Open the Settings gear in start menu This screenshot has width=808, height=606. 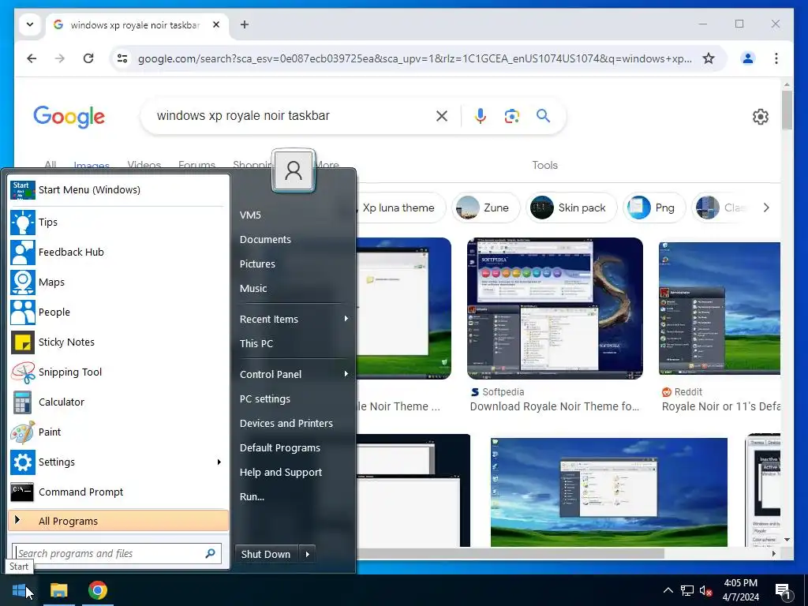point(23,462)
